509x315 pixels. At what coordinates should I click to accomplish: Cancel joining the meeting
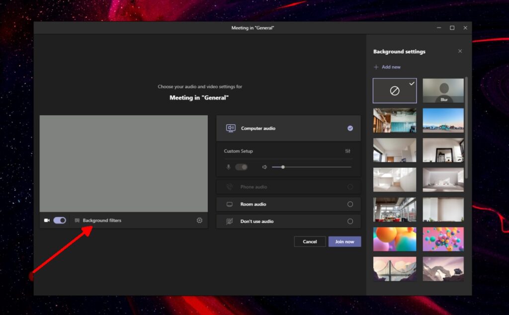coord(310,241)
